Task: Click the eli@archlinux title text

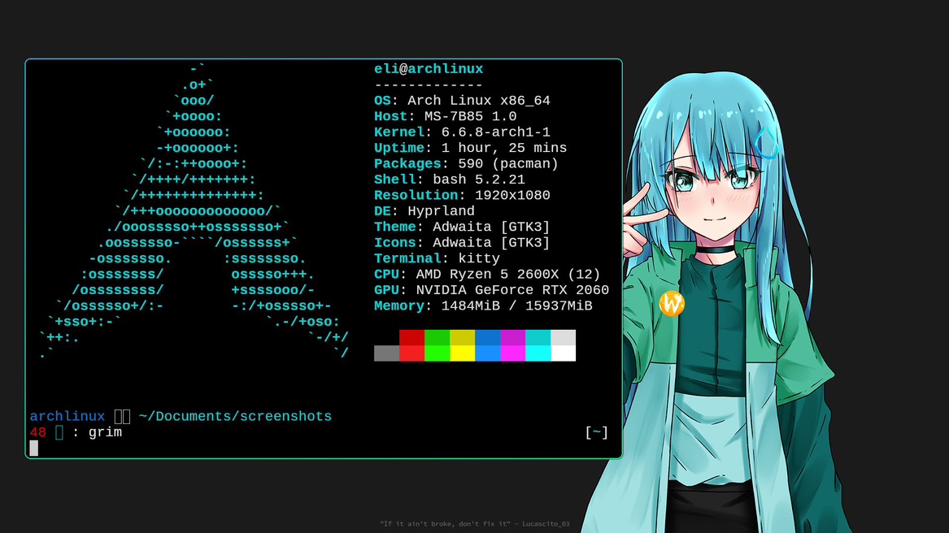Action: pos(429,69)
